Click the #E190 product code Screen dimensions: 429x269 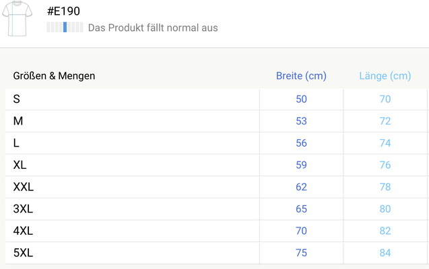pos(64,11)
